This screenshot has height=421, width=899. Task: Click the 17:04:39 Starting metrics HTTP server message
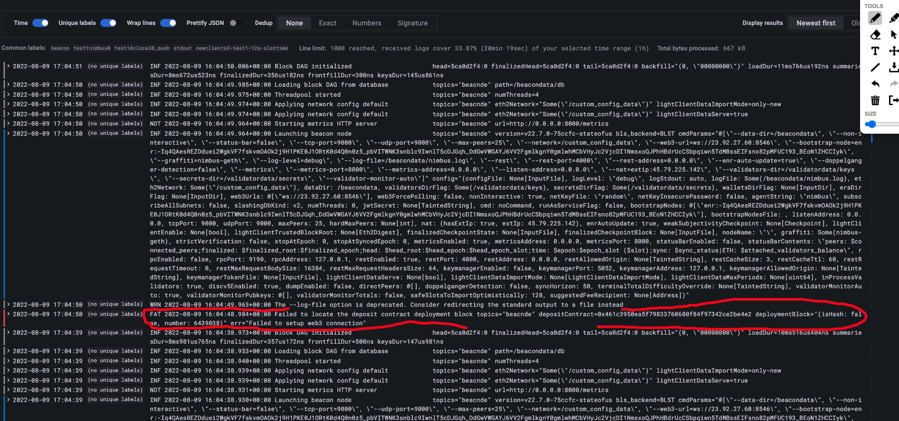[x=325, y=390]
